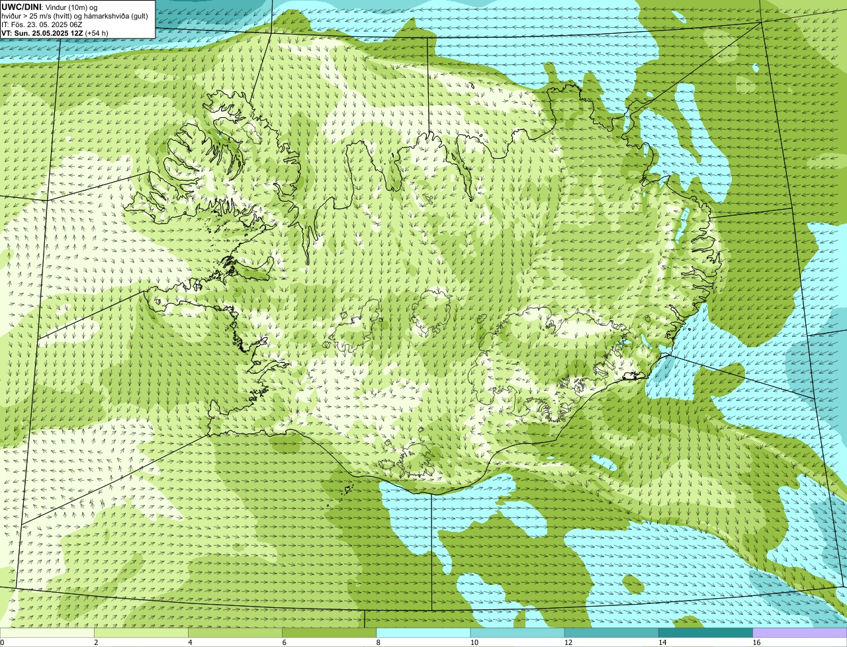Click the 'UWC/DINI: Vindur (10m) og' title line
This screenshot has height=647, width=847.
coord(50,7)
